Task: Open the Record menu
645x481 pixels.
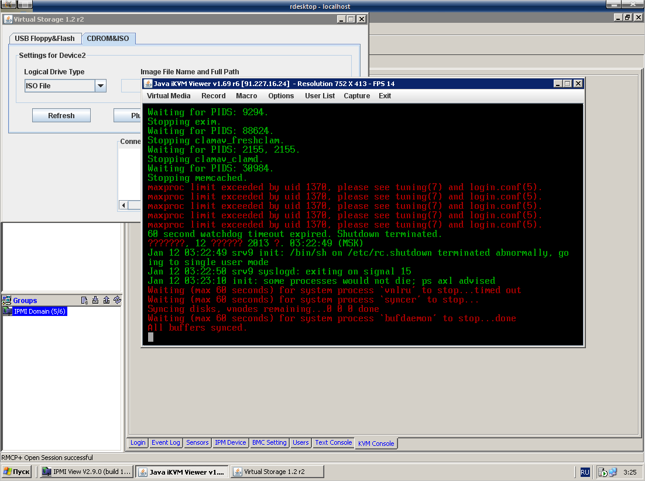Action: tap(214, 96)
